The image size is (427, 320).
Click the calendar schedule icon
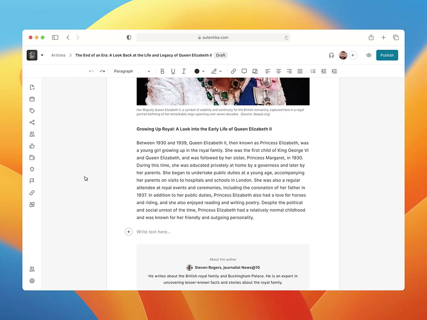point(32,99)
